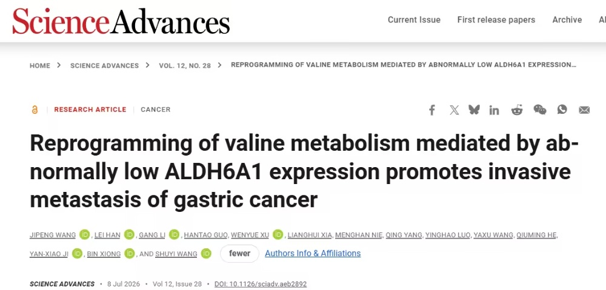
Task: Share article on Facebook
Action: coord(432,110)
